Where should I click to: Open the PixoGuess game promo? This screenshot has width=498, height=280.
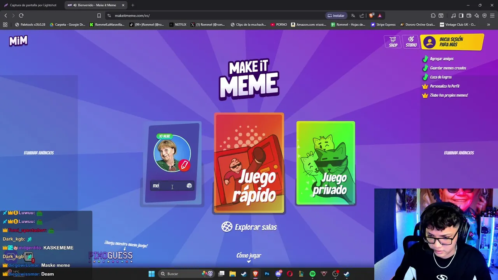[111, 255]
